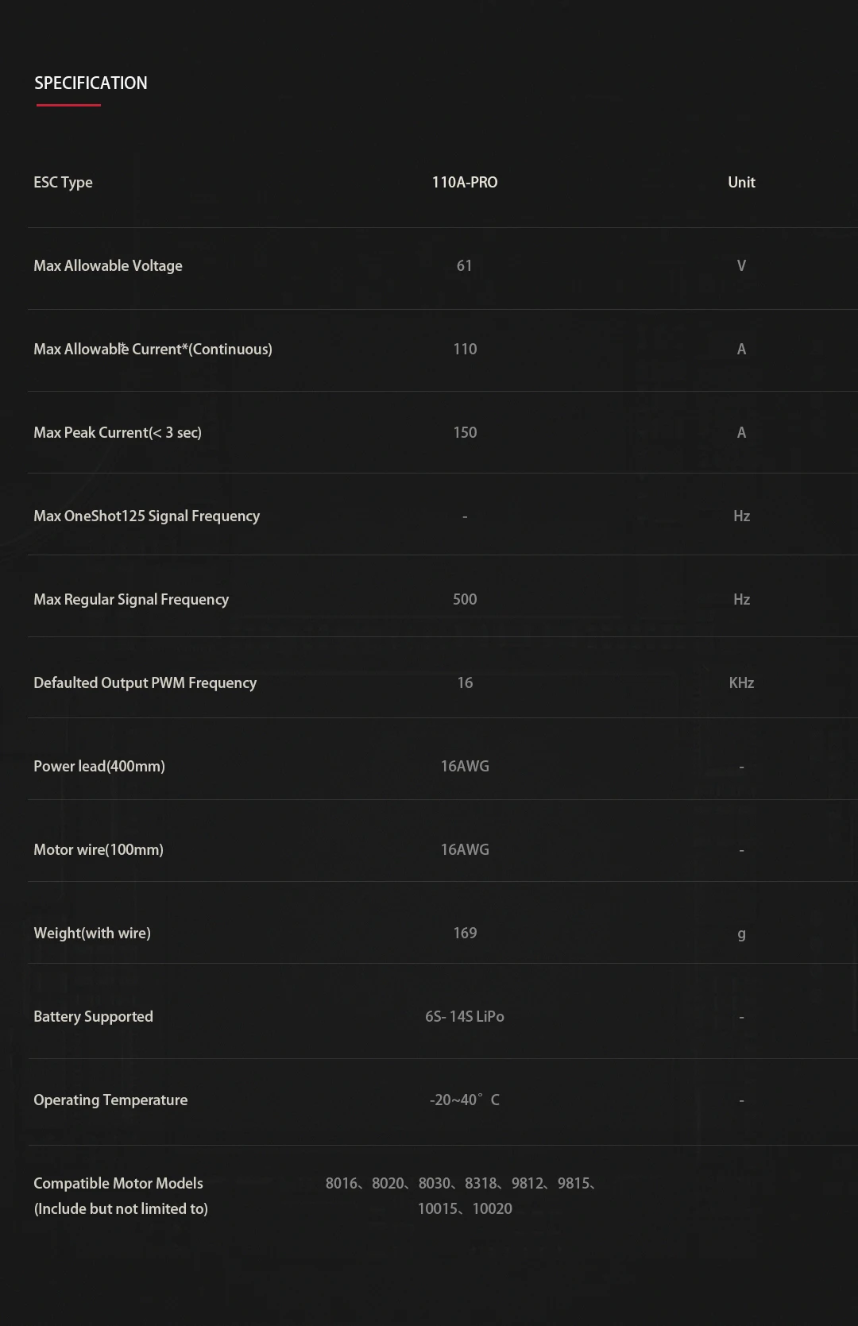This screenshot has width=858, height=1326.
Task: Select the 110A-PRO column header
Action: 465,183
